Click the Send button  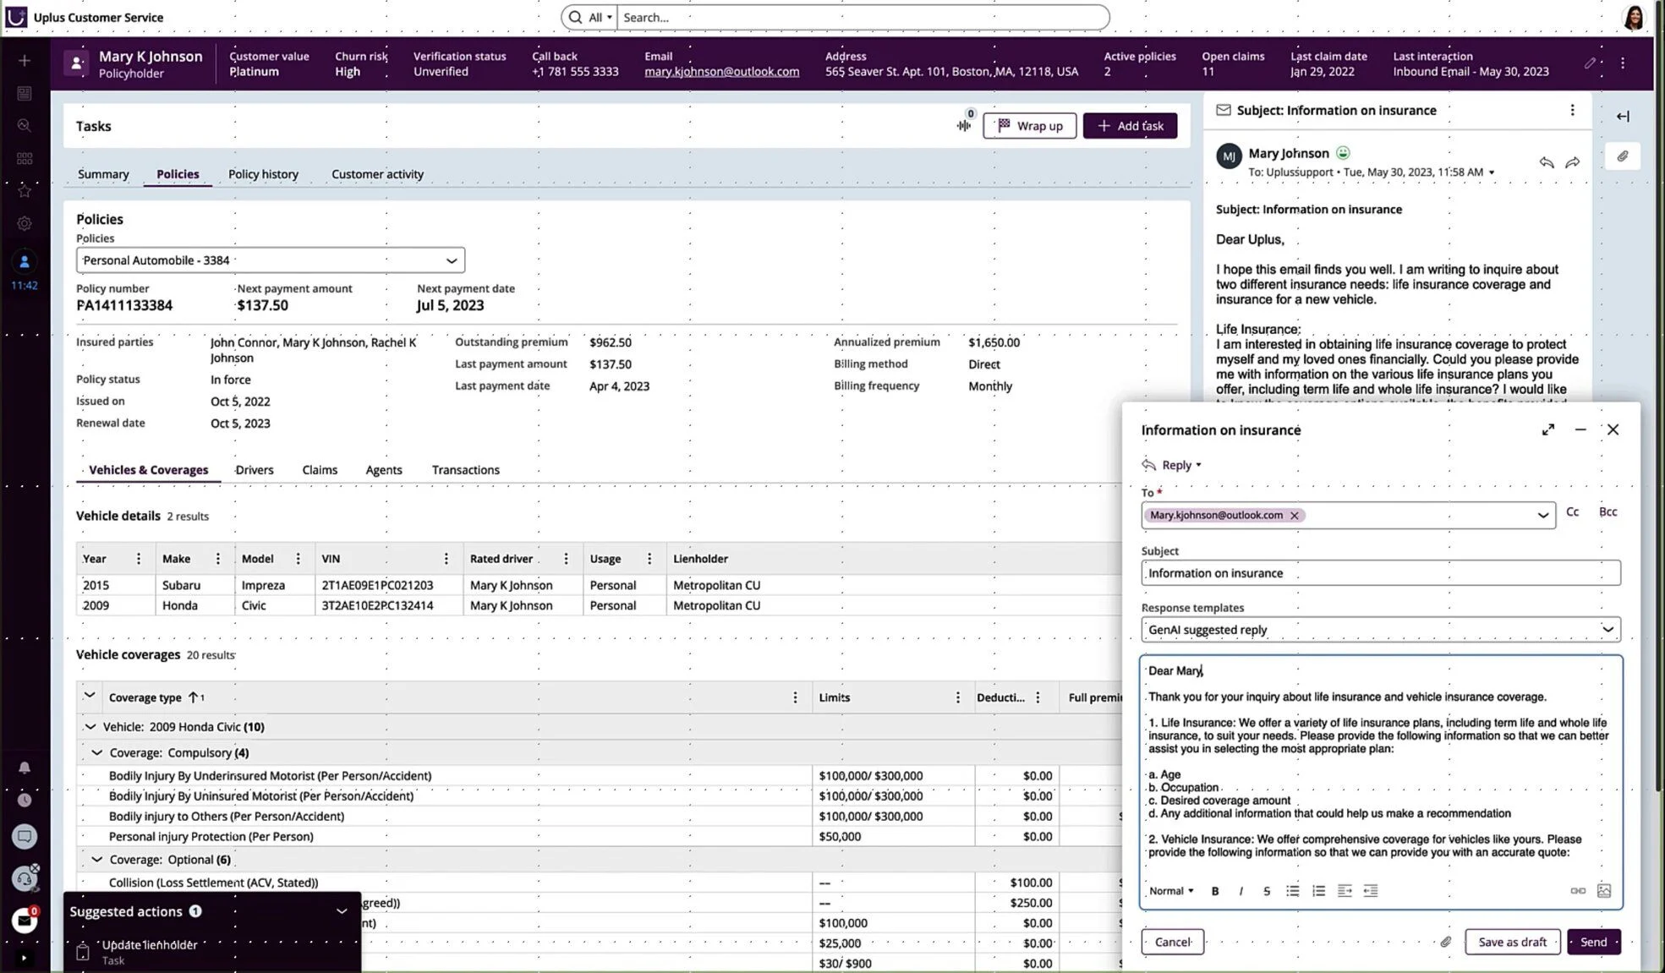[x=1593, y=942]
